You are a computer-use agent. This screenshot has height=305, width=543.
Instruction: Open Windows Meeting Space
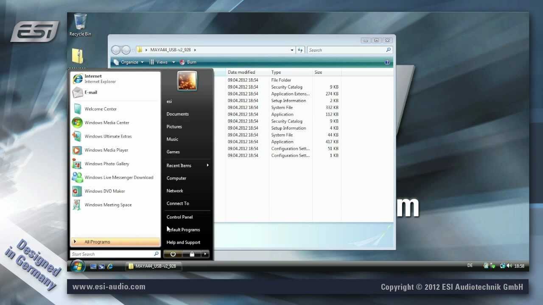(x=115, y=205)
